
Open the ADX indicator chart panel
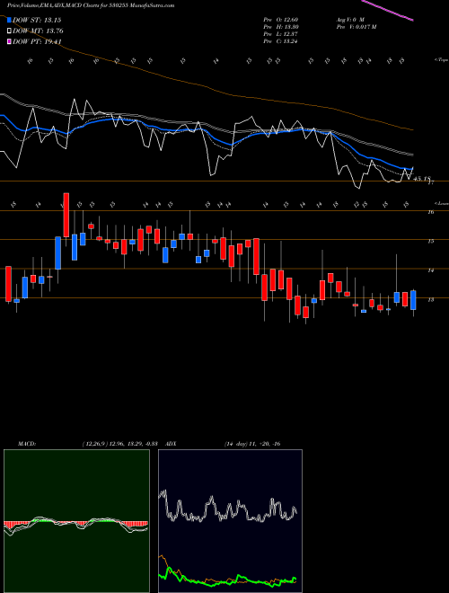(x=230, y=521)
